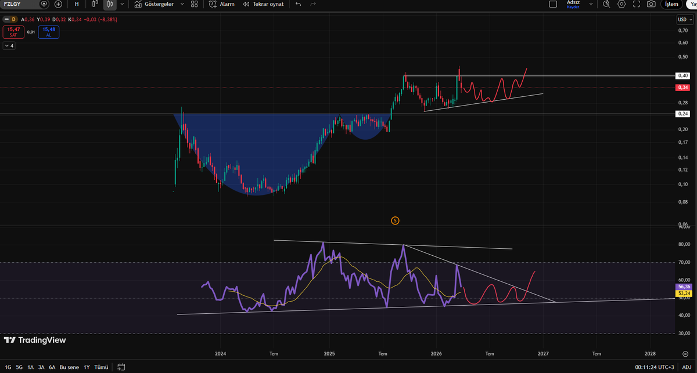Select the bar chart style icon
The image size is (697, 373).
tap(94, 4)
